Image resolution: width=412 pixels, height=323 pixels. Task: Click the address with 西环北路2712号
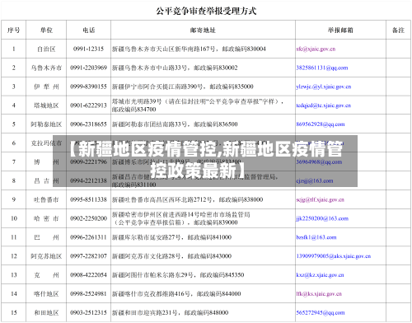[187, 199]
